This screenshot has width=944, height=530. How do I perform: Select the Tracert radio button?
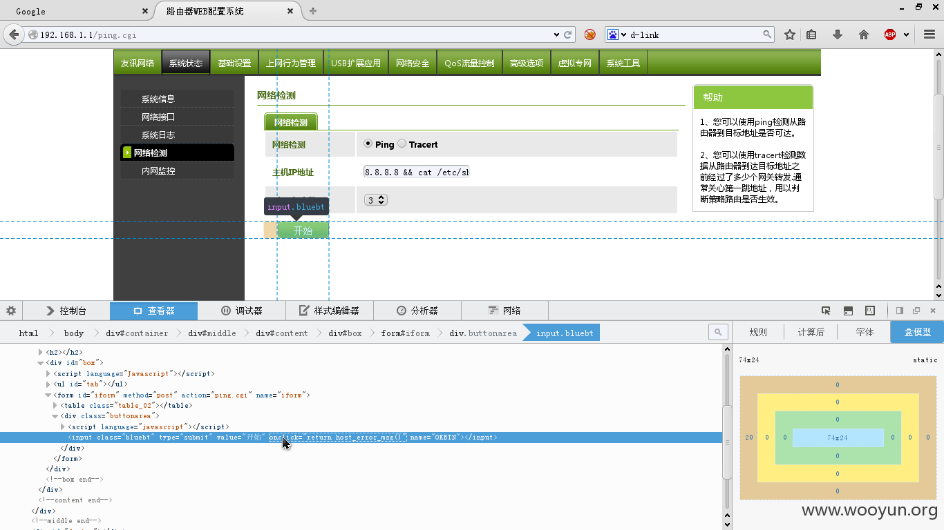pyautogui.click(x=402, y=144)
